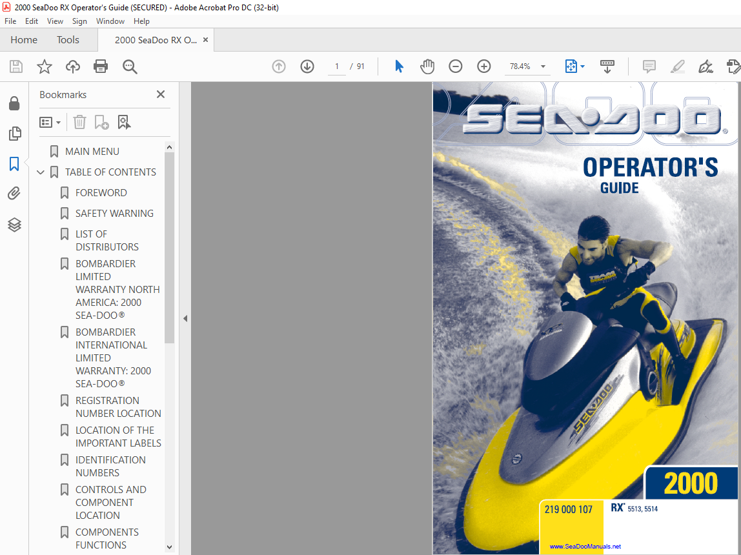Select the CONTROLS AND COMPONENT LOCATION bookmark
Image resolution: width=741 pixels, height=555 pixels.
110,503
